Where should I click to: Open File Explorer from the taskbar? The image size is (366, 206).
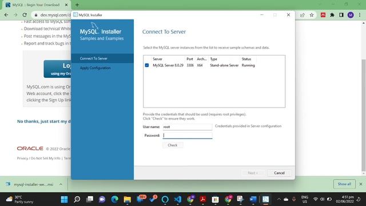(x=127, y=199)
